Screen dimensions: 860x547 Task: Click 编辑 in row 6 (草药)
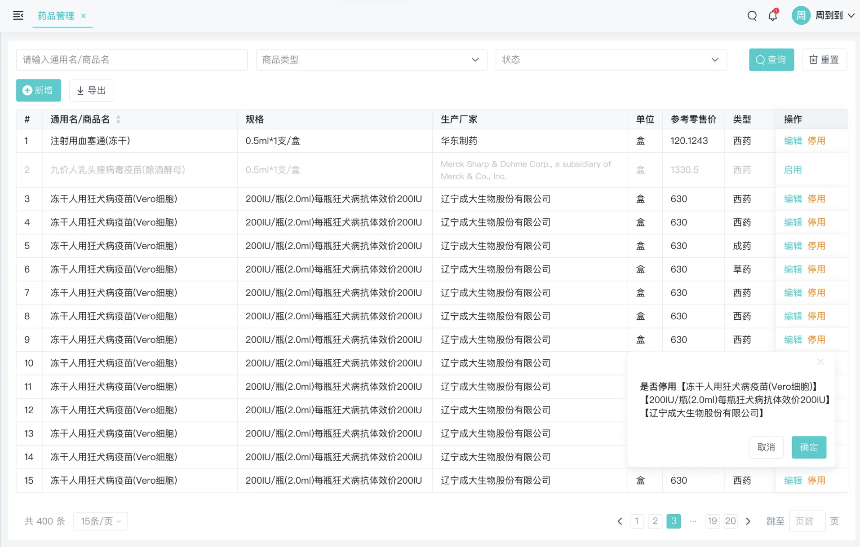tap(793, 269)
